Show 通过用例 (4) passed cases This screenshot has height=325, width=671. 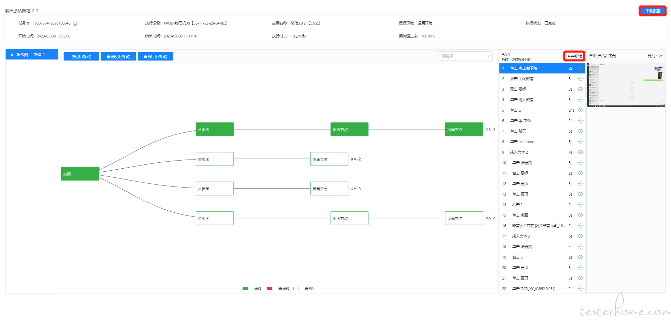pos(81,57)
